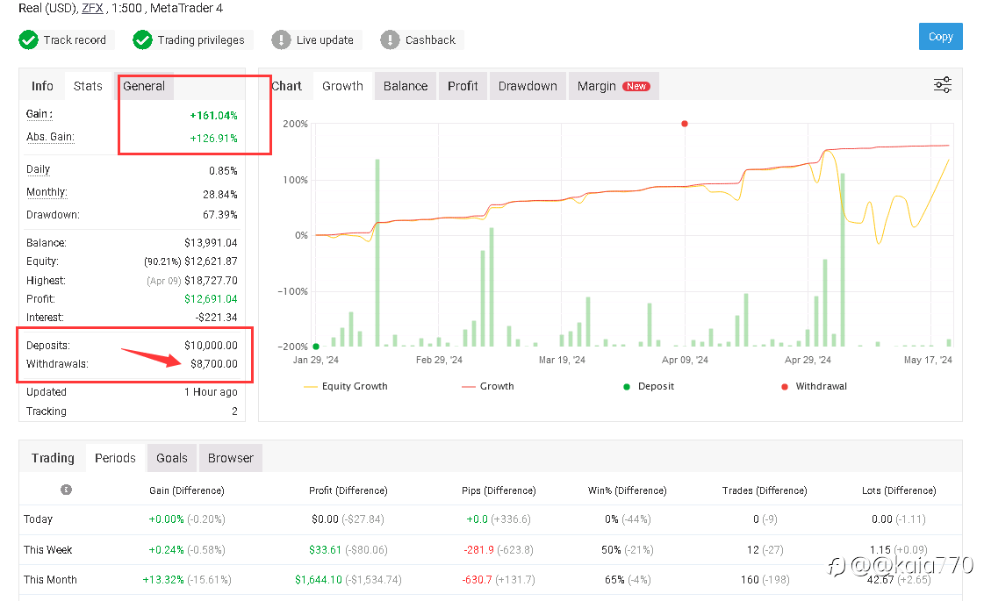
Task: Open the ZFX broker link
Action: tap(92, 8)
